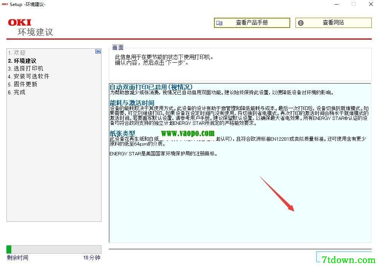
Task: Click the 剩余时间 label
Action: 18,258
